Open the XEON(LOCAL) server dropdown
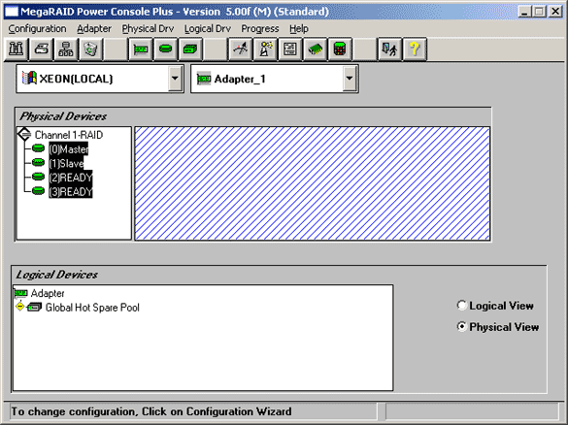 point(175,79)
